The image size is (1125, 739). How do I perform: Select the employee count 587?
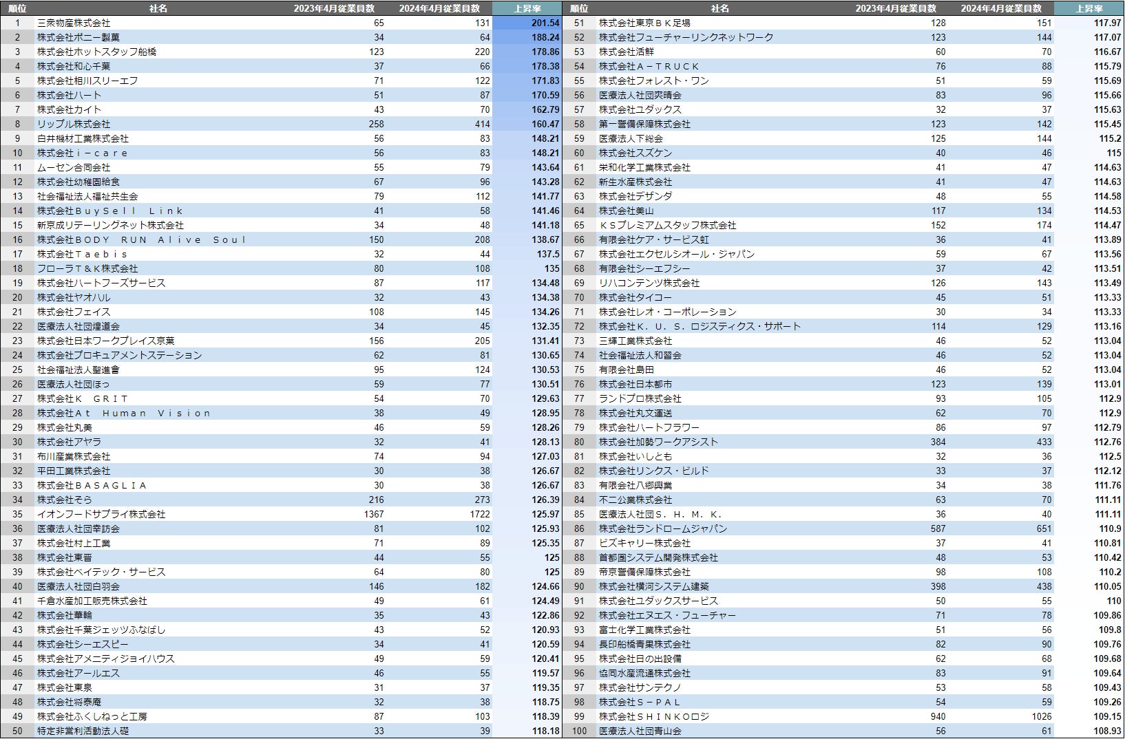[896, 528]
